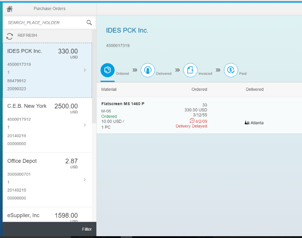The width and height of the screenshot is (302, 238).
Task: Open the IDES PCK Inc. list chevron
Action: point(85,70)
